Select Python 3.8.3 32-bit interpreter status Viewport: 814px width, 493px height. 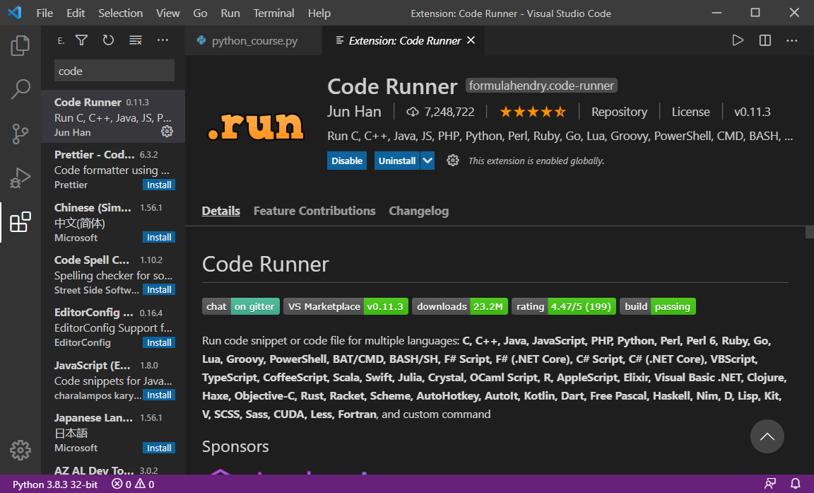55,485
